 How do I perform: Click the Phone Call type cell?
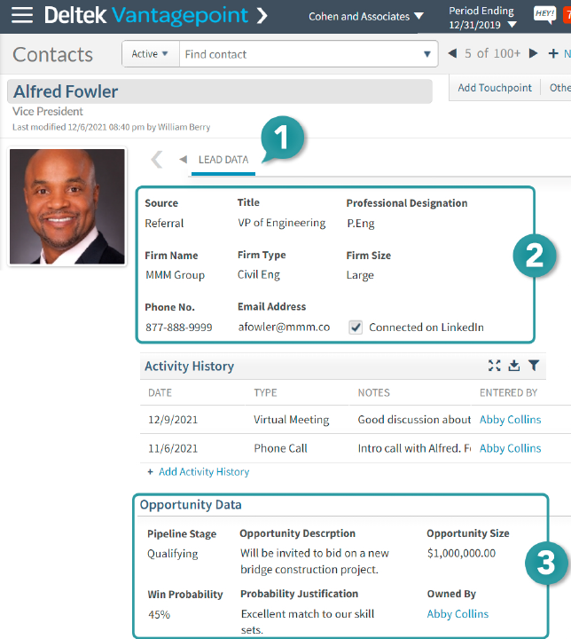[280, 448]
